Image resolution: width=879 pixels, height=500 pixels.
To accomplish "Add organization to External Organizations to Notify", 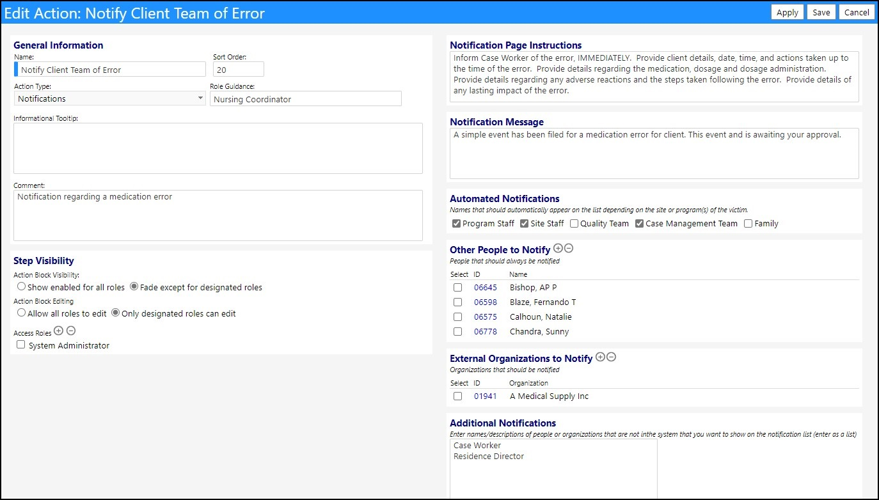I will (x=600, y=357).
